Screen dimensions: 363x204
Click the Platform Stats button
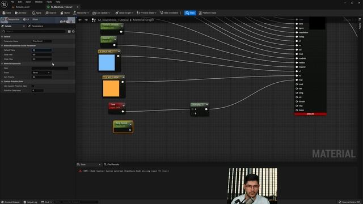pyautogui.click(x=208, y=12)
